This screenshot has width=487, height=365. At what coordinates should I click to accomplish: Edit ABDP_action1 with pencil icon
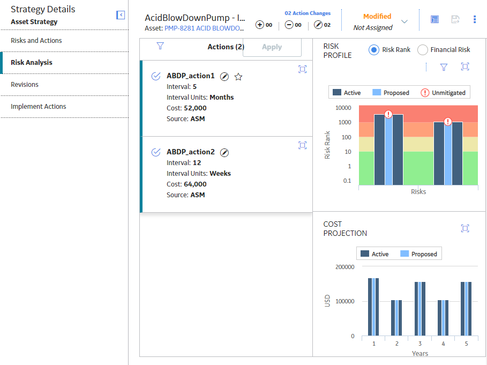tap(224, 77)
